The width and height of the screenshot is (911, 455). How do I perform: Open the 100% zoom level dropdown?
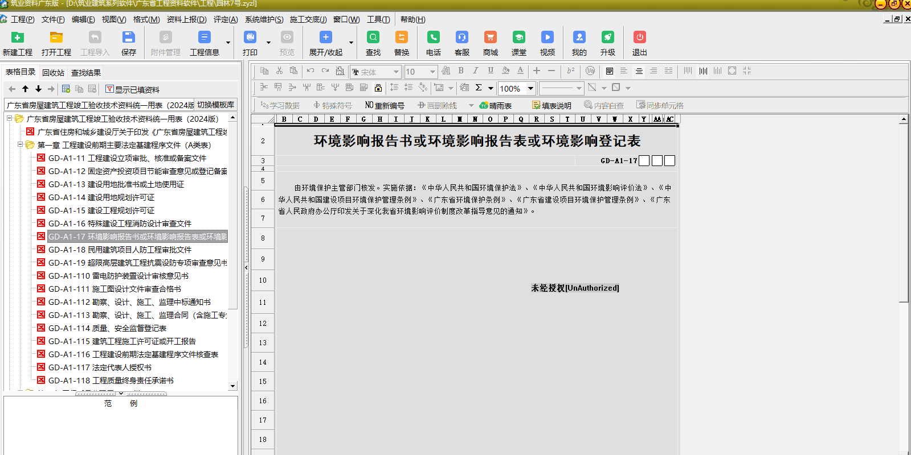(x=530, y=88)
